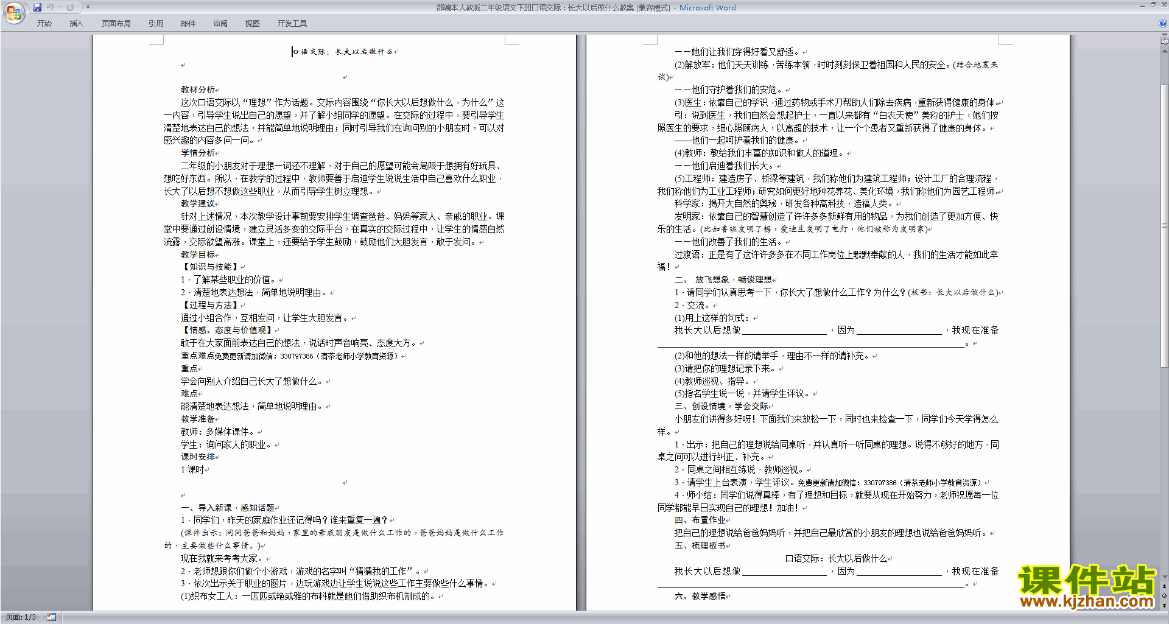Open the 开始 ribbon tab
Viewport: 1169px width, 624px height.
(44, 24)
